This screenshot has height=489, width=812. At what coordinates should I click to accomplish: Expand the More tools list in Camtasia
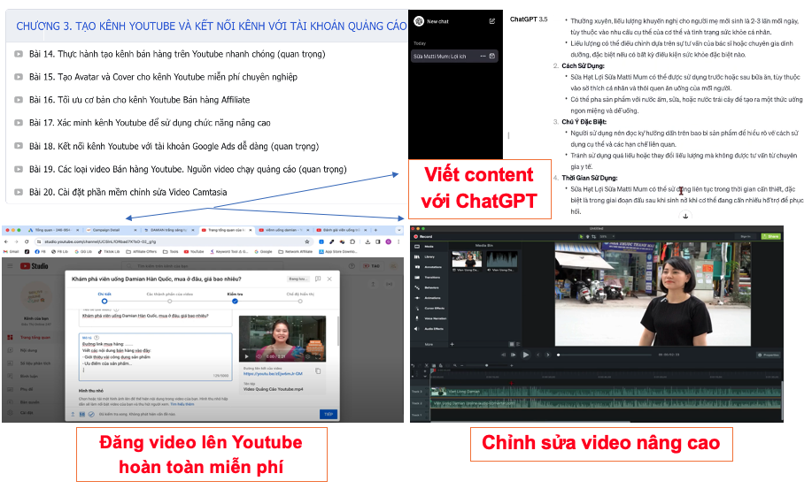[x=429, y=344]
